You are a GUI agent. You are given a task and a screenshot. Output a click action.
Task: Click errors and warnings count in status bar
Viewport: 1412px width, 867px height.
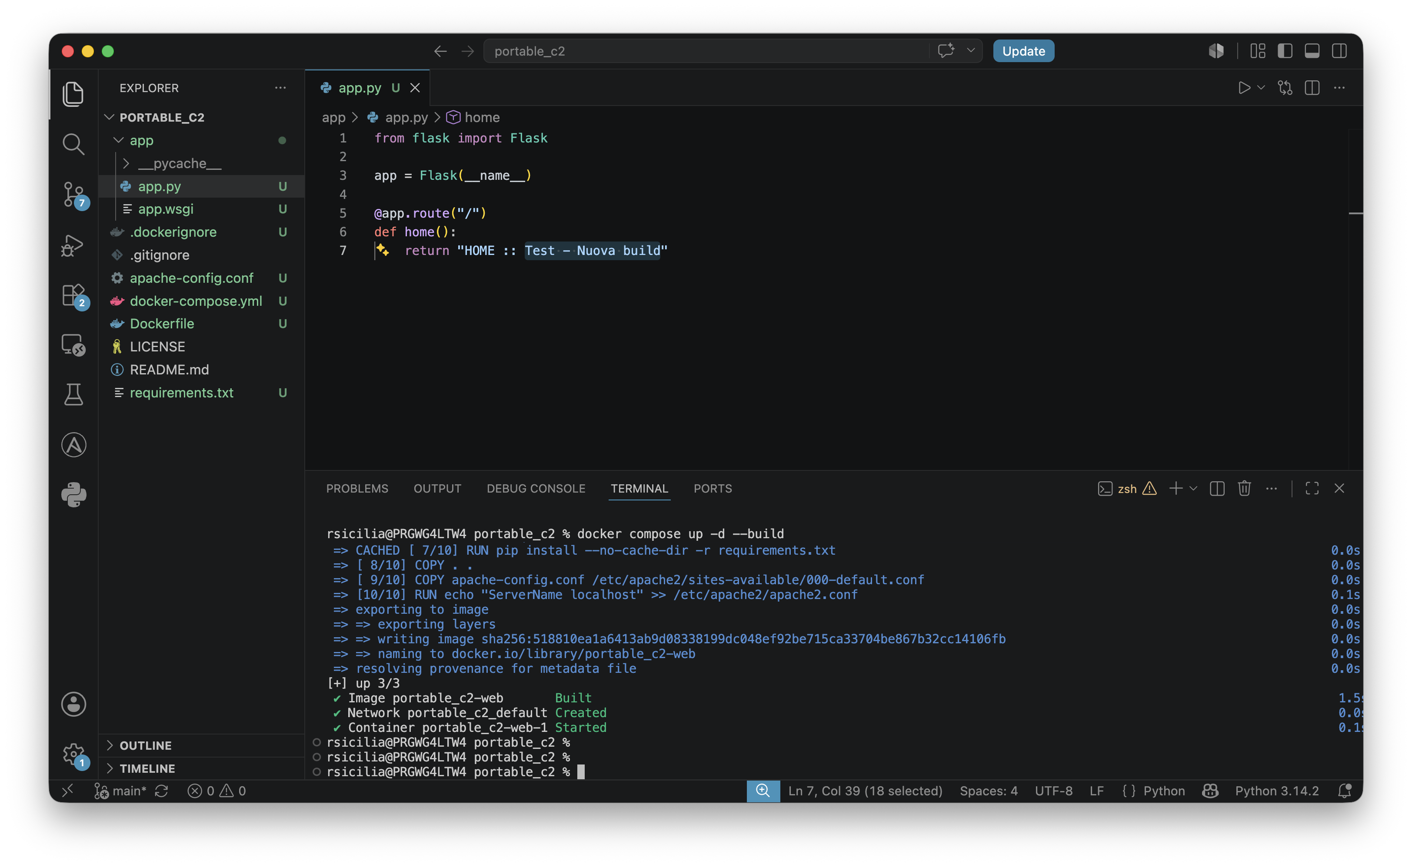216,791
